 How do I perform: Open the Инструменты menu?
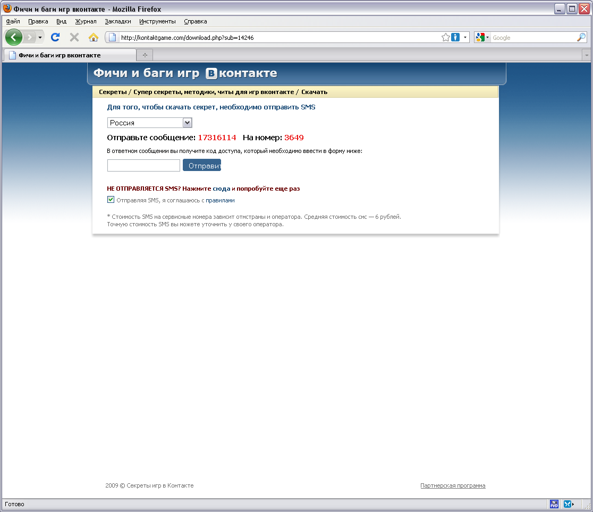[157, 21]
